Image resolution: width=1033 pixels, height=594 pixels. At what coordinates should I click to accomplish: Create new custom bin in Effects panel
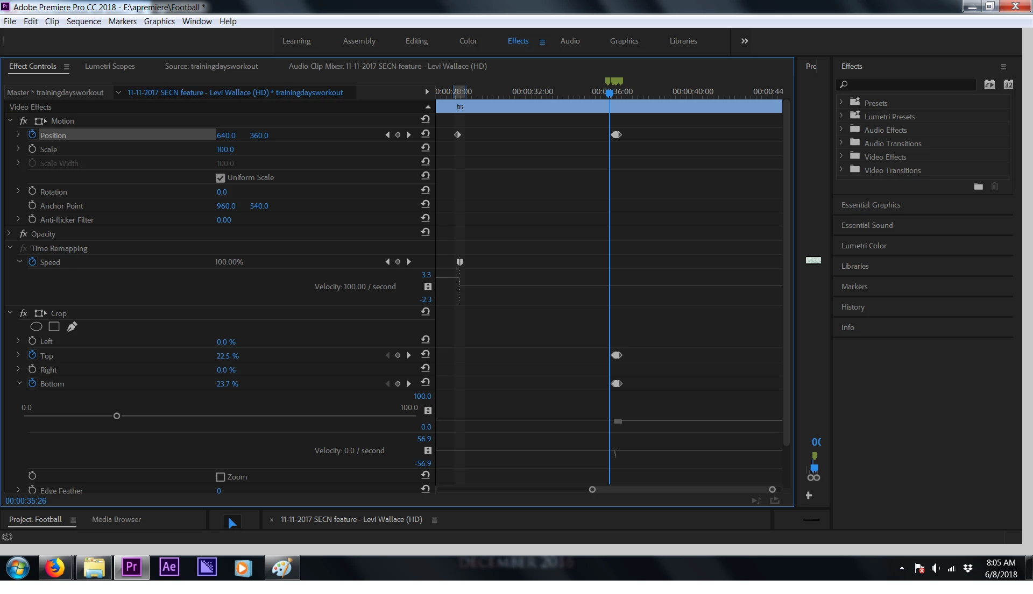point(978,187)
